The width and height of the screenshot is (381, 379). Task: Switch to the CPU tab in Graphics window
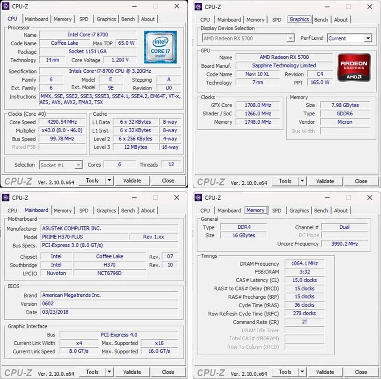coord(205,19)
